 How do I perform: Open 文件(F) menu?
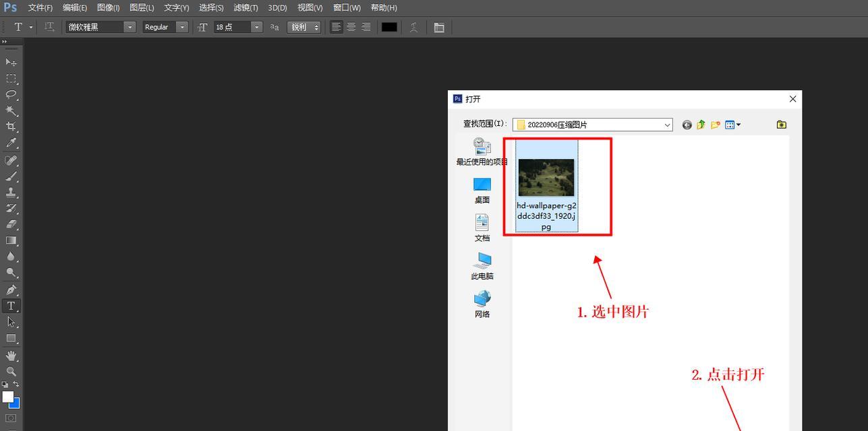[40, 7]
